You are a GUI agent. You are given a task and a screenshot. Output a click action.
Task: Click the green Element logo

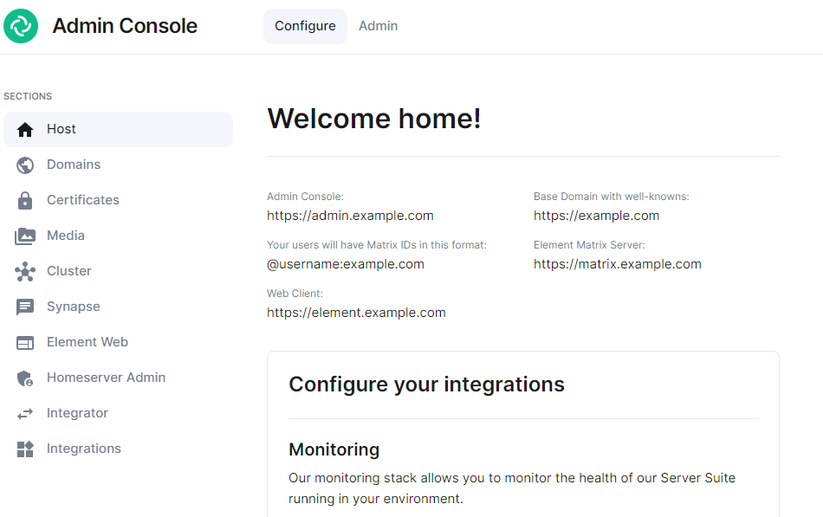click(x=21, y=26)
